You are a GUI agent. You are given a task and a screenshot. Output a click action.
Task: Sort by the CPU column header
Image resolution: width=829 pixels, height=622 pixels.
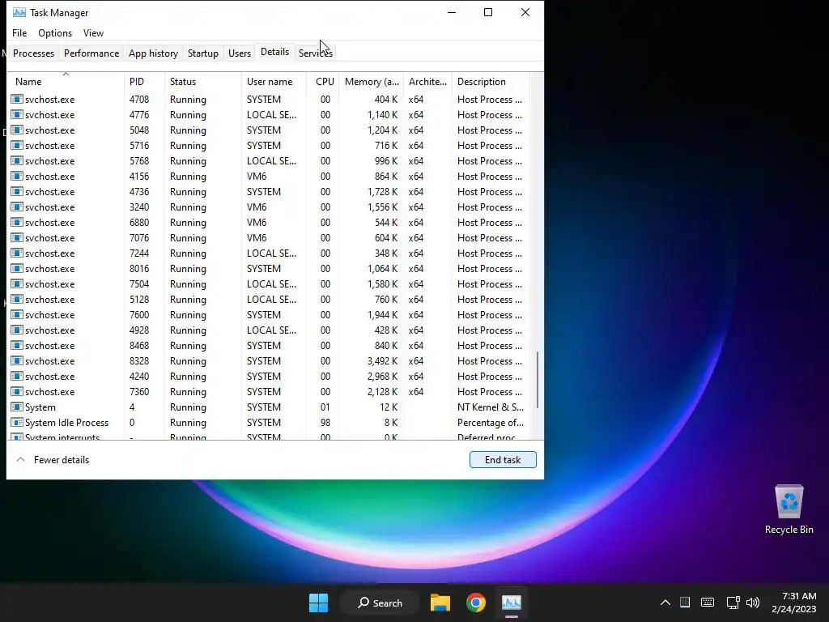click(323, 82)
